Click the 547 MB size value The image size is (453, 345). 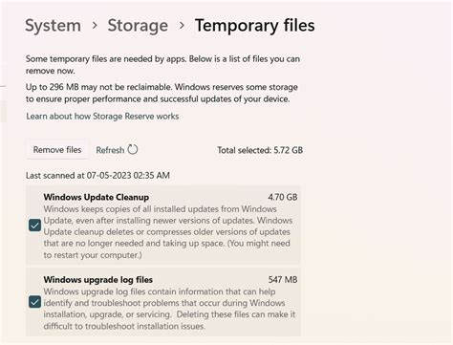[283, 280]
